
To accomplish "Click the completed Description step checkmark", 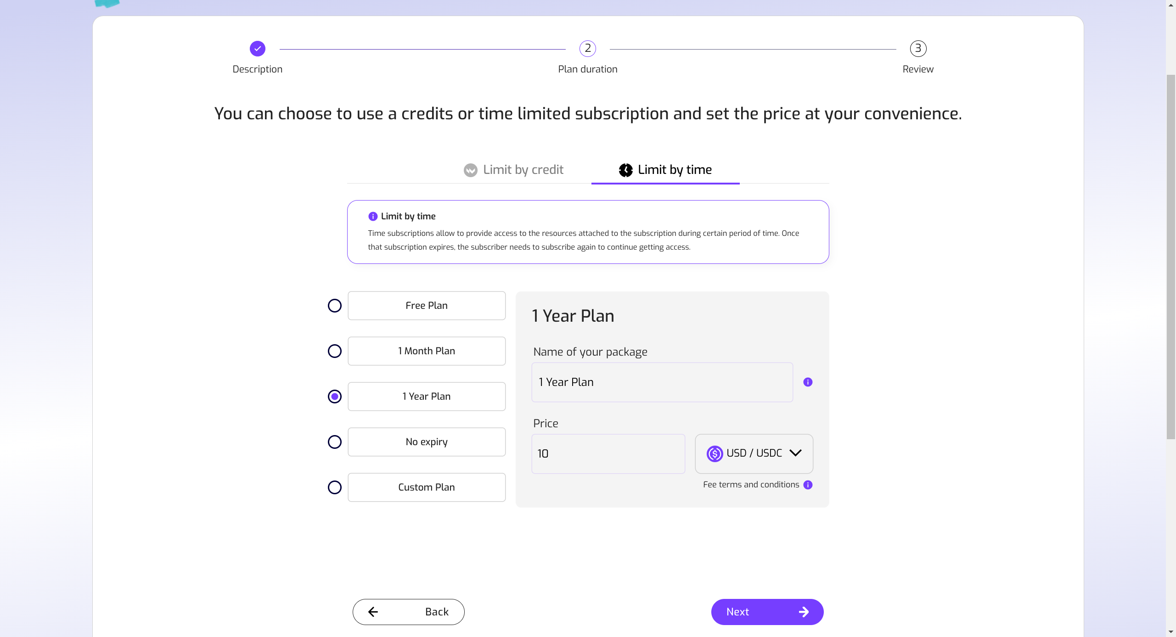I will click(257, 49).
